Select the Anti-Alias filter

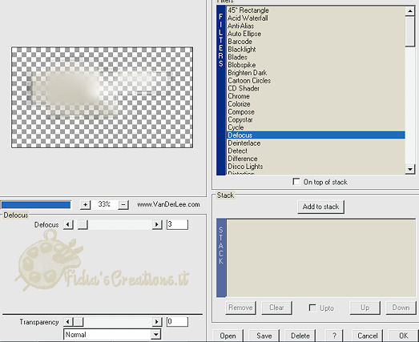316,26
